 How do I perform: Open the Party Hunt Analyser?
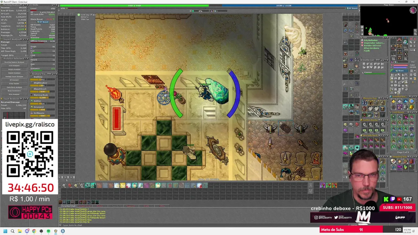[x=14, y=87]
